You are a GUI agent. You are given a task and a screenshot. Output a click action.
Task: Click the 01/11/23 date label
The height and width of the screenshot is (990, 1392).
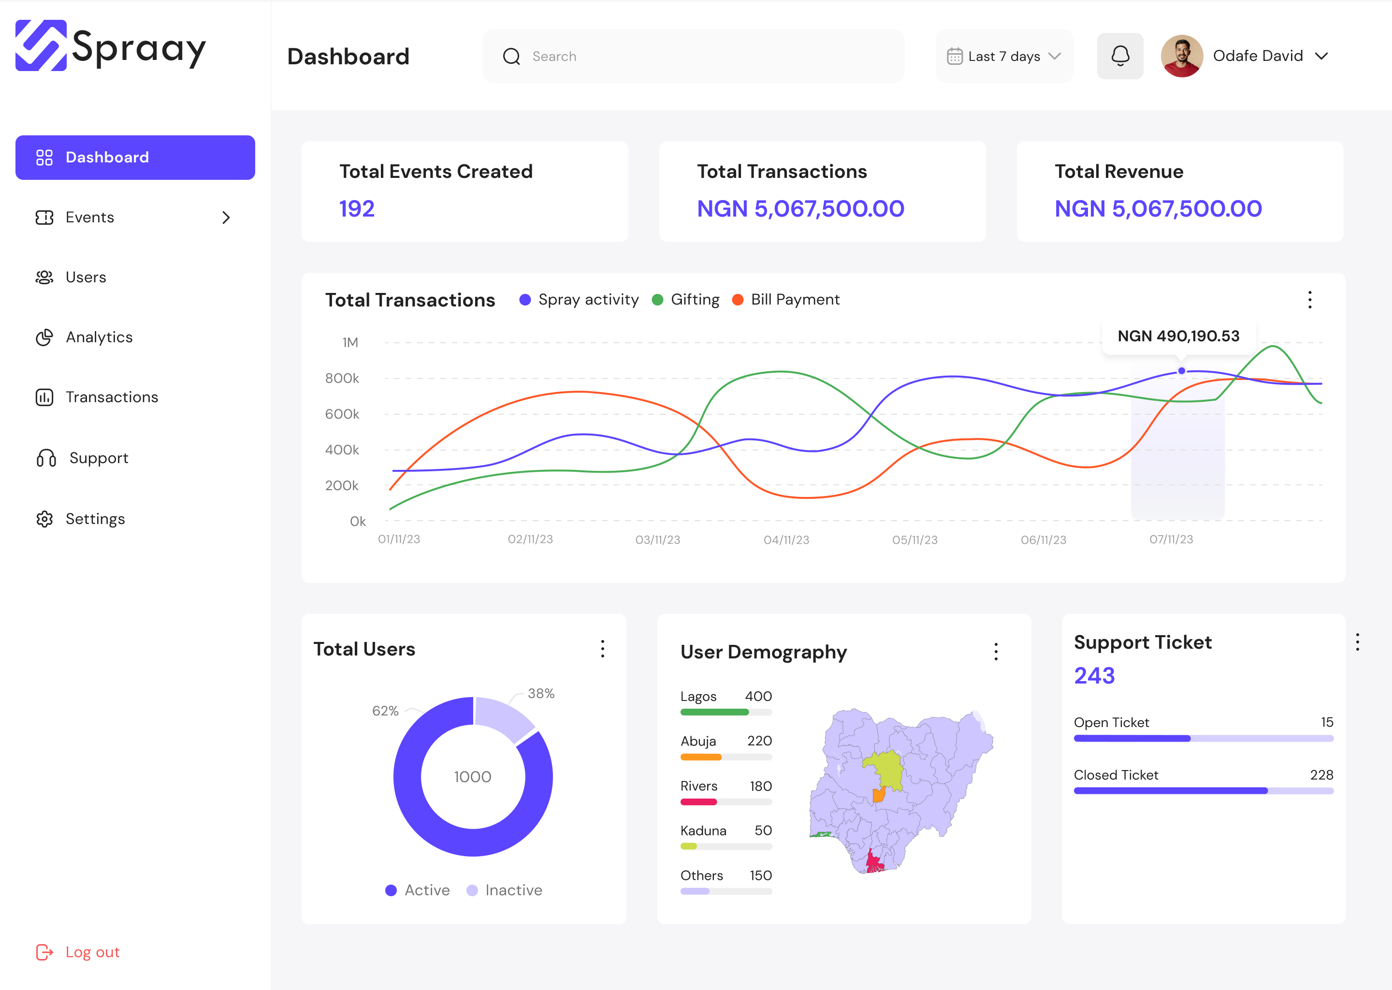(399, 539)
